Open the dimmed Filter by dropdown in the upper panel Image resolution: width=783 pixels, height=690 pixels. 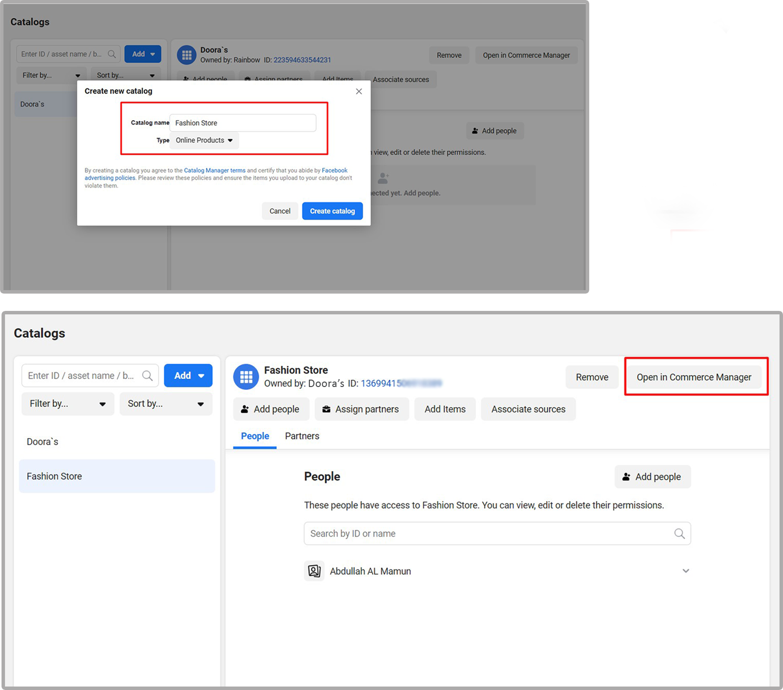[x=51, y=75]
